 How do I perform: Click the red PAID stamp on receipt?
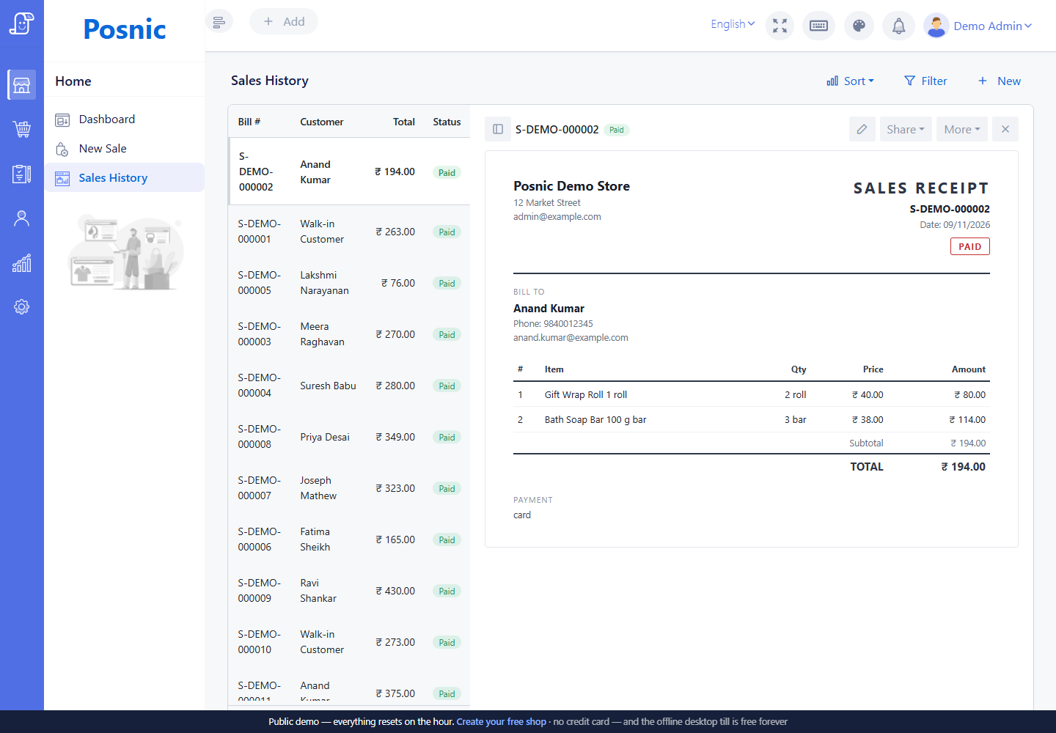[x=969, y=246]
